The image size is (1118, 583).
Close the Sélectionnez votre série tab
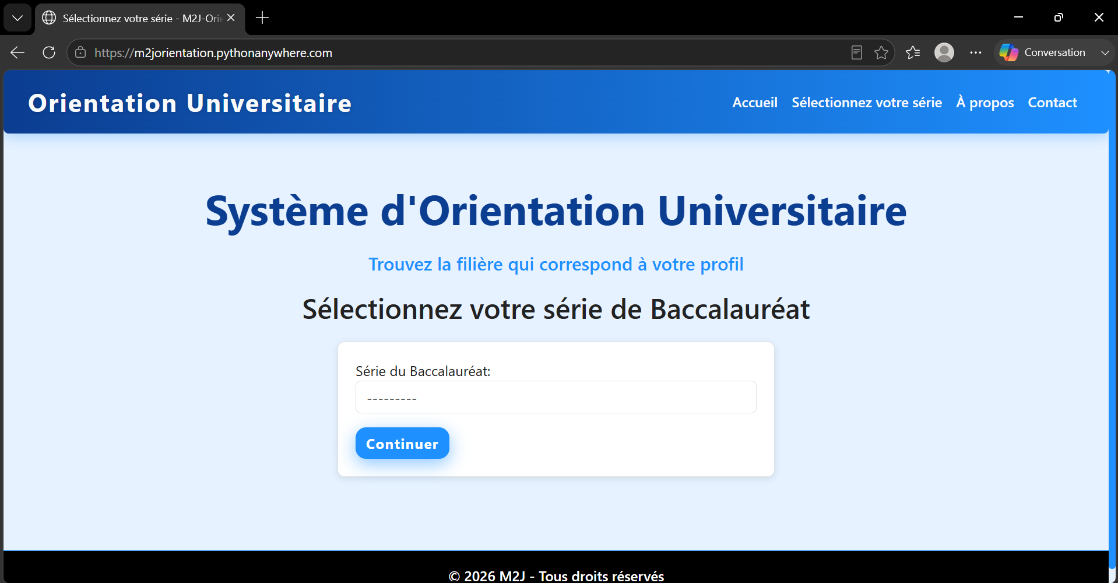click(231, 17)
